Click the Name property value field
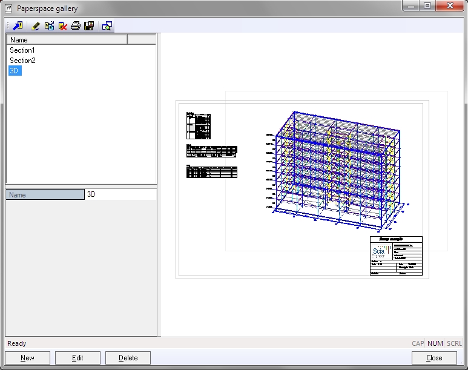The width and height of the screenshot is (468, 370). [120, 194]
